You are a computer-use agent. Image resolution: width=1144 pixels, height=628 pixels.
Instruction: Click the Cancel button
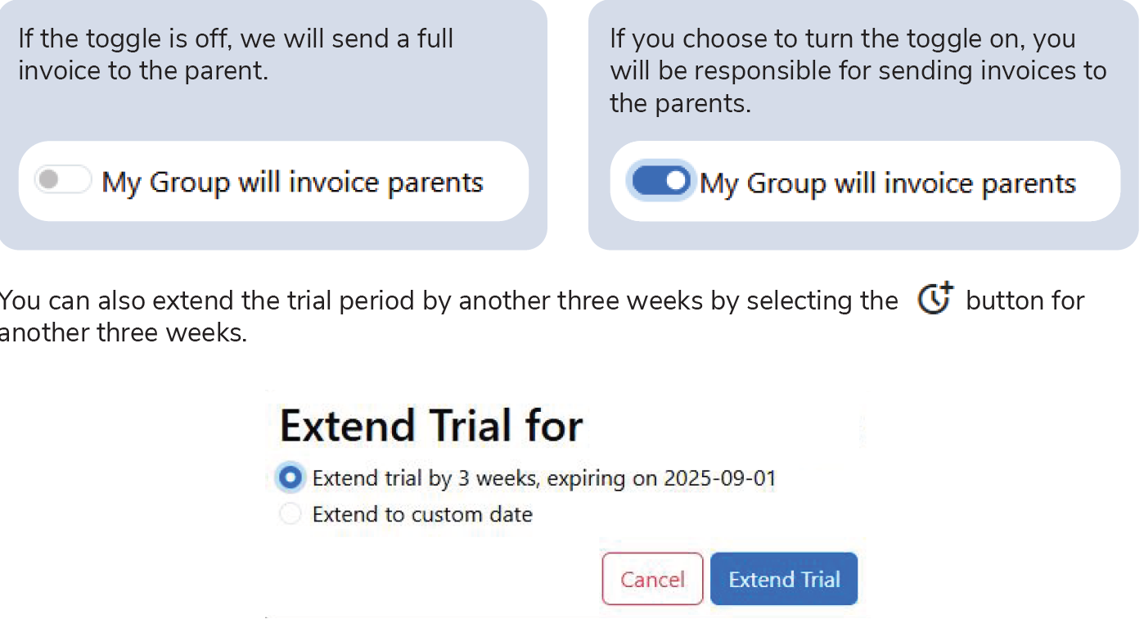pyautogui.click(x=652, y=579)
